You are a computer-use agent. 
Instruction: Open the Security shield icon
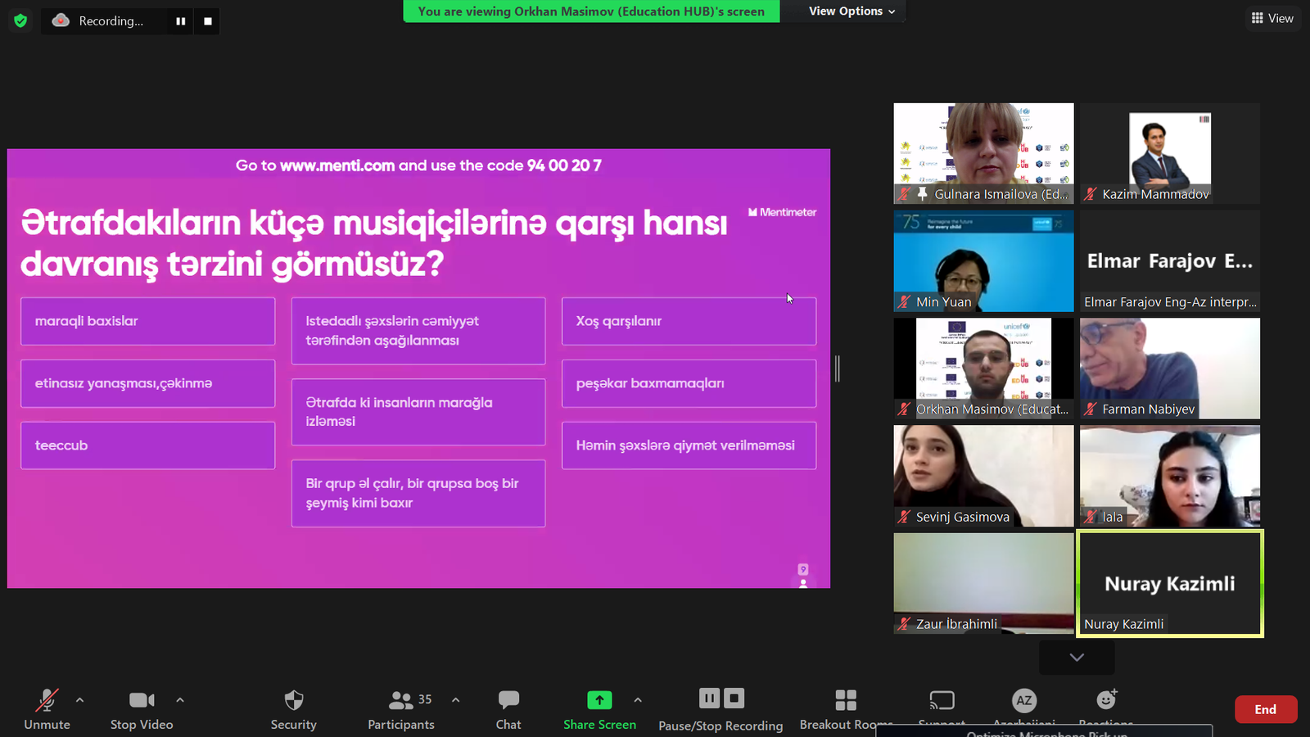293,701
